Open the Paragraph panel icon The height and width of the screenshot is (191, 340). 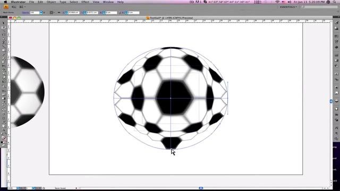pos(336,133)
